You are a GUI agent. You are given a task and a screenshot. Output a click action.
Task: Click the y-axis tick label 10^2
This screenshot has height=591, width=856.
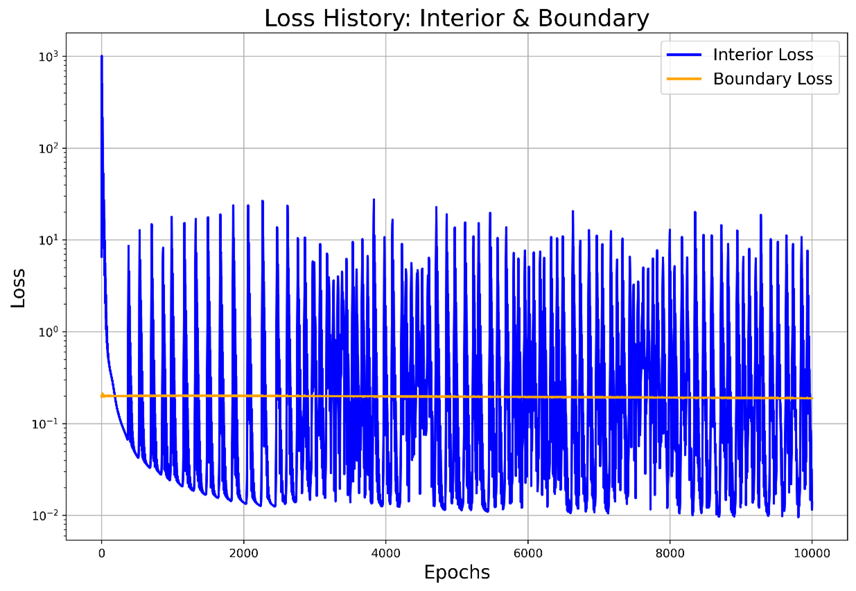tap(50, 148)
